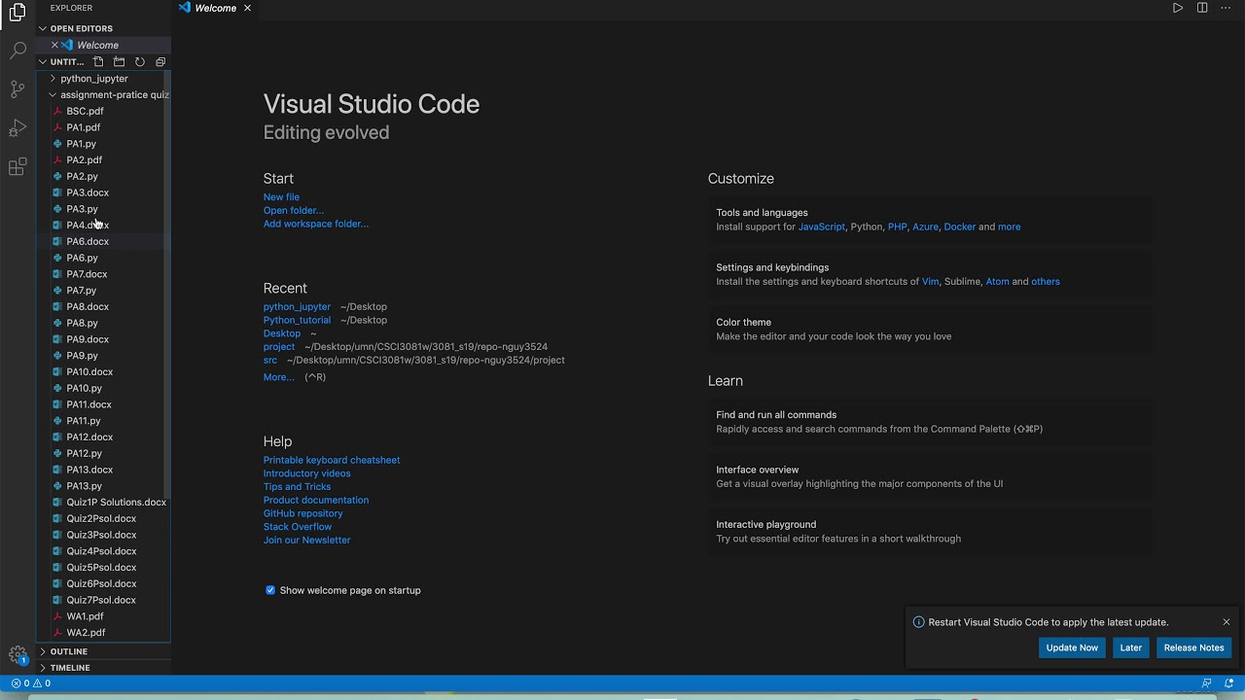Click the More... link under Recent
Viewport: 1245px width, 700px height.
[278, 377]
